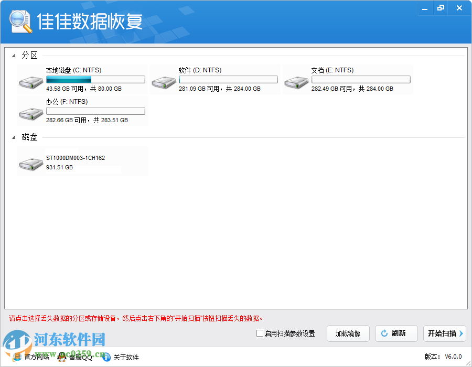
Task: Click the drive icon for 本地磁盘 C
Action: 31,82
